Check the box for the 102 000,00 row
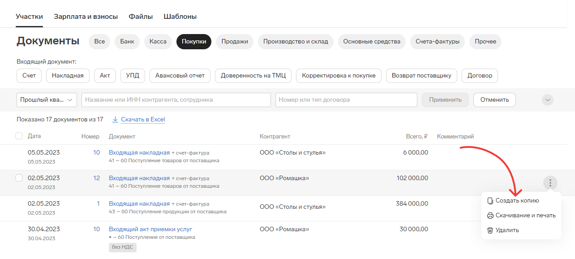 tap(19, 178)
